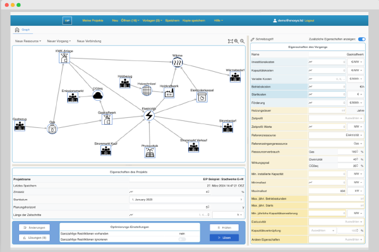Fit graph to view icon
Screen dimensions: 379x252
tap(231, 41)
